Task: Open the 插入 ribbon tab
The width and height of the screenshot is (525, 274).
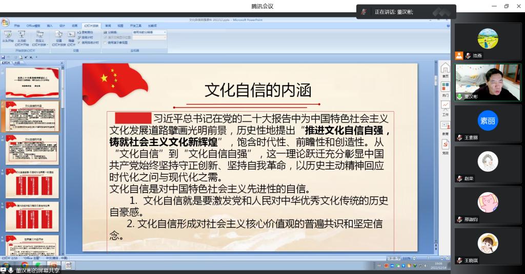Action: click(50, 26)
